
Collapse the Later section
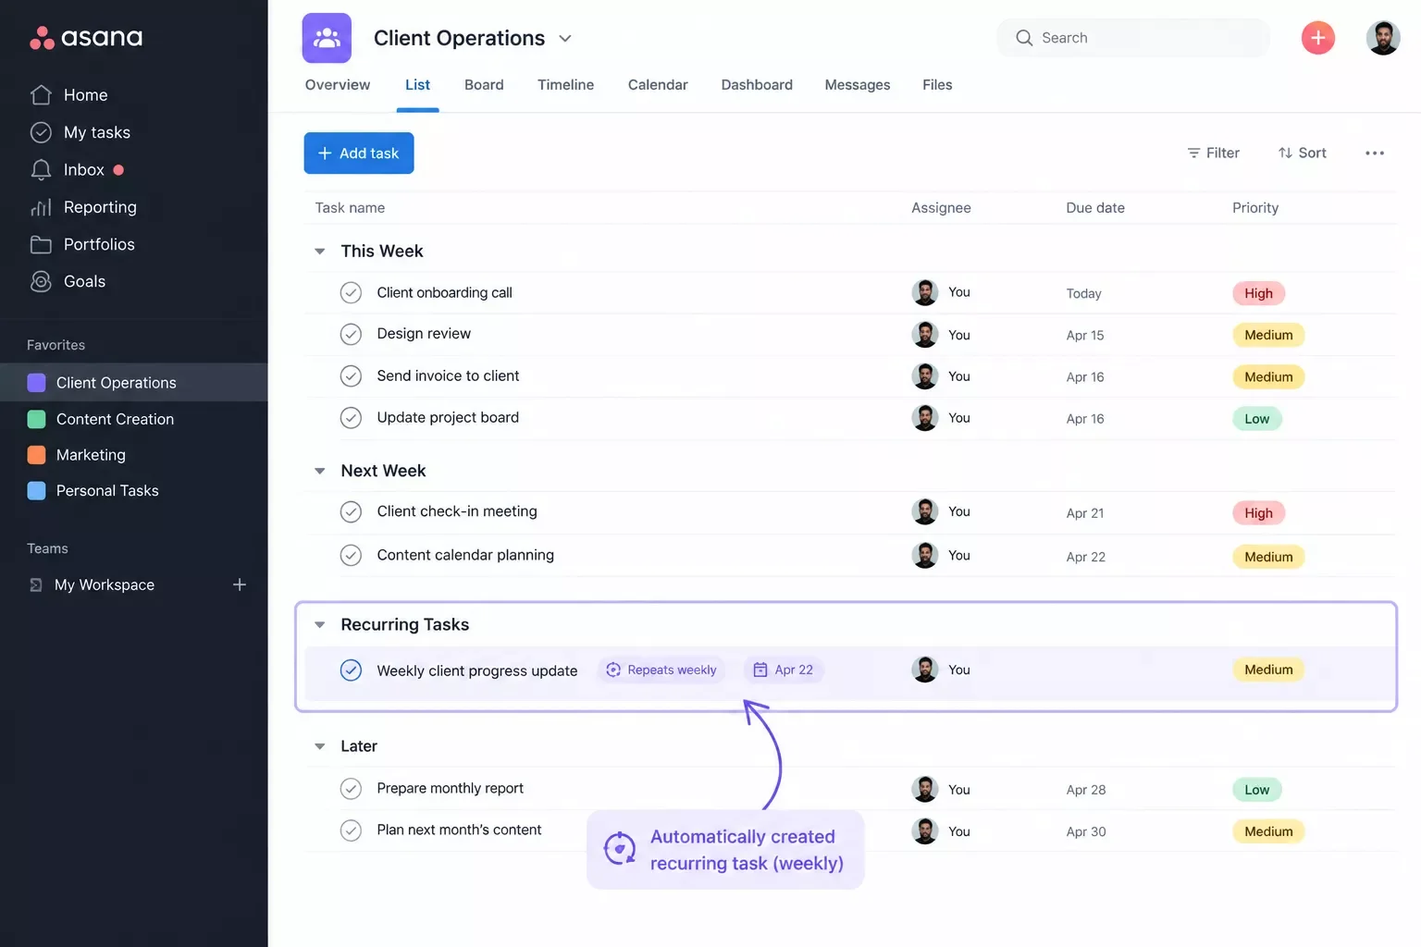click(x=320, y=746)
